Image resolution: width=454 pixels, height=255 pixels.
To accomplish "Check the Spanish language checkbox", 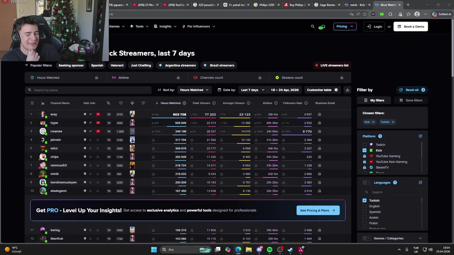I will click(365, 212).
